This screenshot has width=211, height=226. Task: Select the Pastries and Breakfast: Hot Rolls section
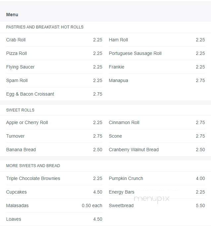tap(45, 27)
